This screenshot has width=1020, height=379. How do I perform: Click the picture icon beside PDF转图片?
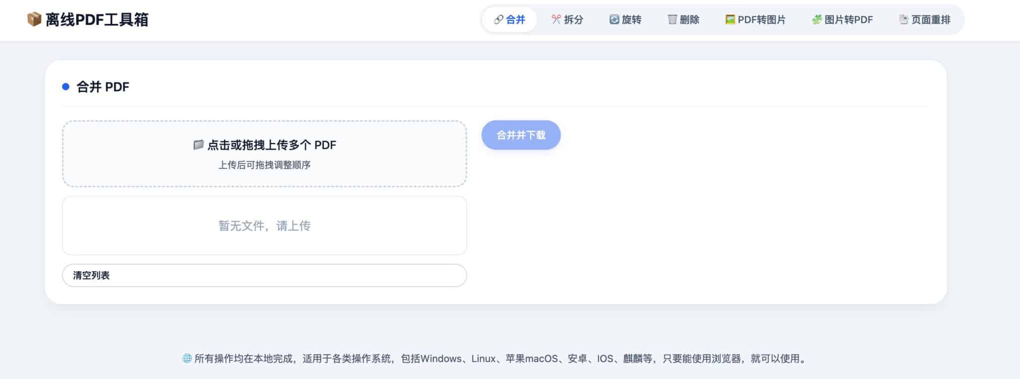[730, 19]
